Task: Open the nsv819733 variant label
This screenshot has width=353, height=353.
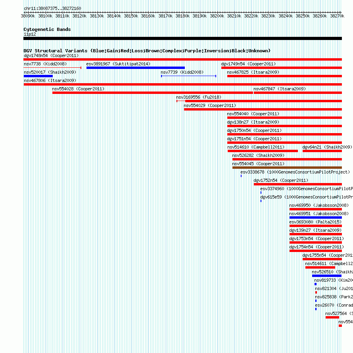Action: pyautogui.click(x=334, y=280)
